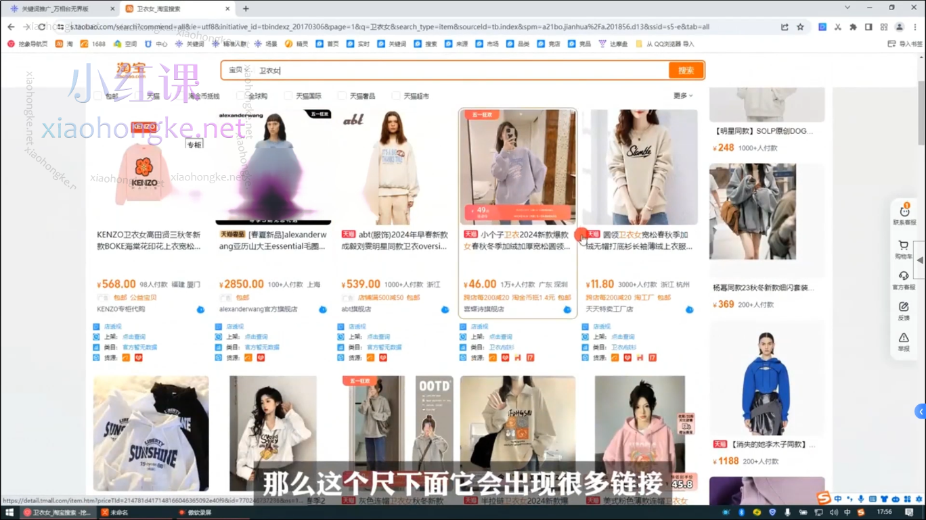Switch to the 关键词推广 万相台无界版 tab
The image size is (926, 520).
point(60,9)
